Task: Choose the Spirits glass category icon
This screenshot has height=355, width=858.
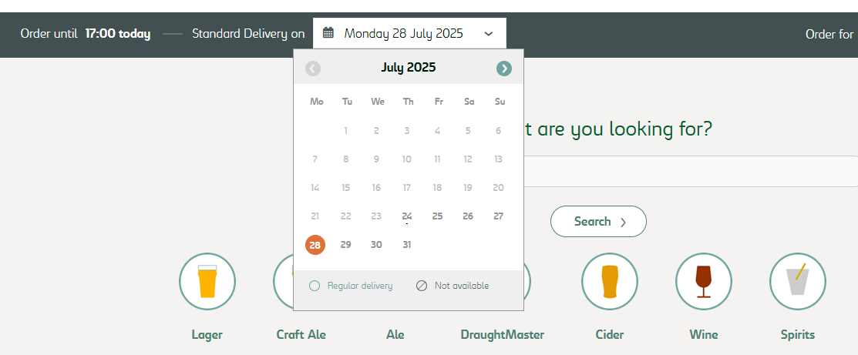Action: (797, 281)
